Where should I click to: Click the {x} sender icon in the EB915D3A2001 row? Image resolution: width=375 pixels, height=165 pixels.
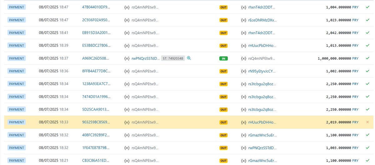(127, 33)
